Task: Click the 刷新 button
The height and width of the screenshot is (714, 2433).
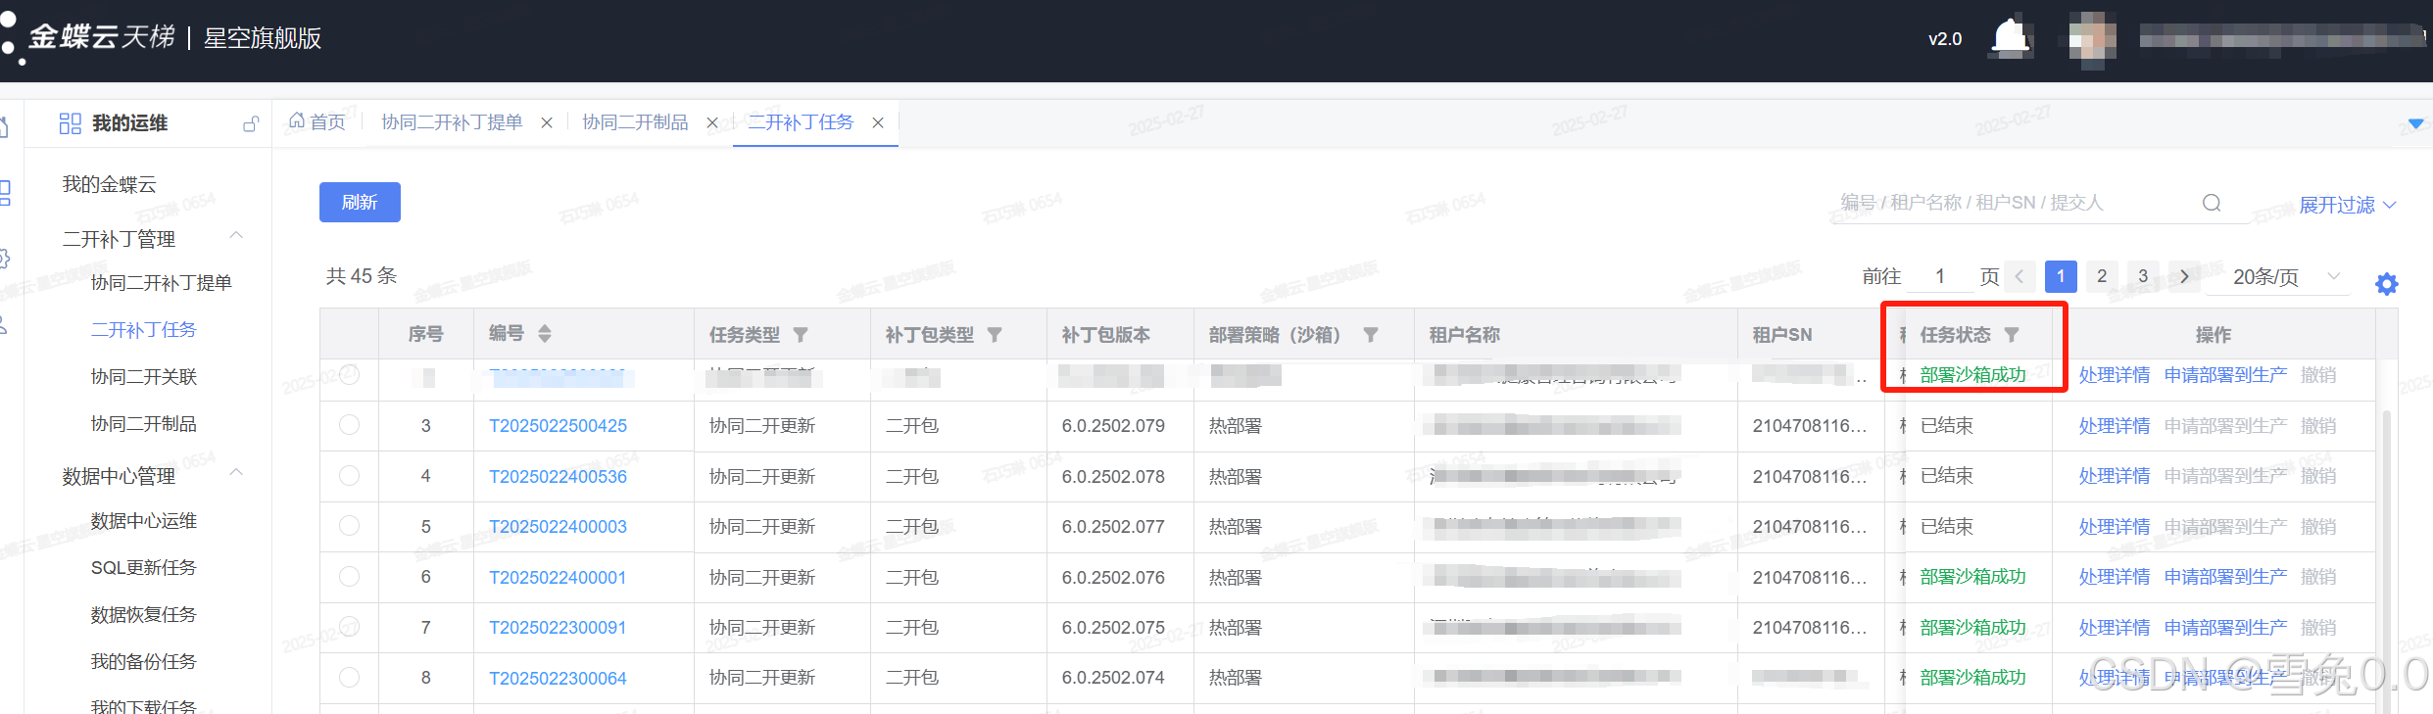Action: pos(360,202)
